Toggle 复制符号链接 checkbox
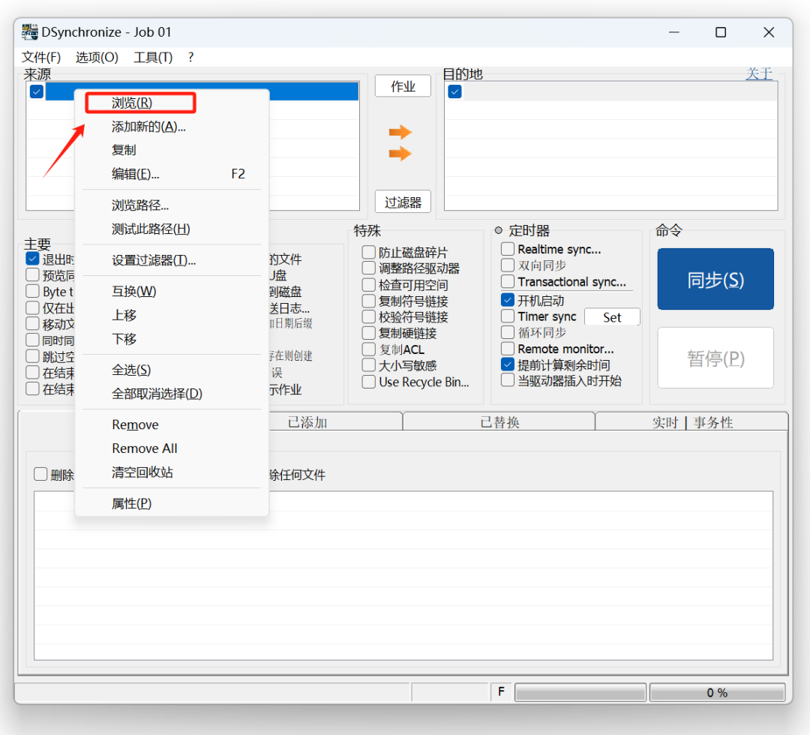Viewport: 810px width, 735px height. [x=368, y=301]
